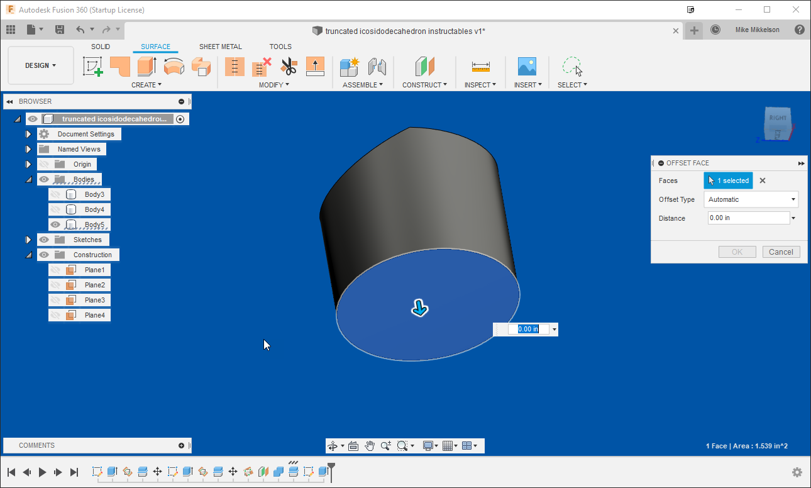
Task: Click Cancel in the Offset Face dialog
Action: tap(781, 252)
